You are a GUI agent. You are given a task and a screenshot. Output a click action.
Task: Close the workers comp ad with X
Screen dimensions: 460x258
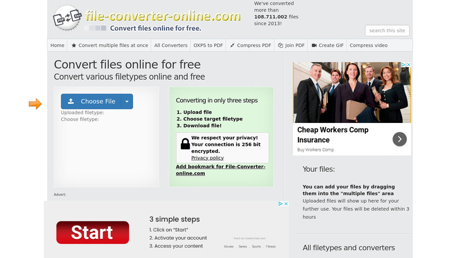[409, 64]
